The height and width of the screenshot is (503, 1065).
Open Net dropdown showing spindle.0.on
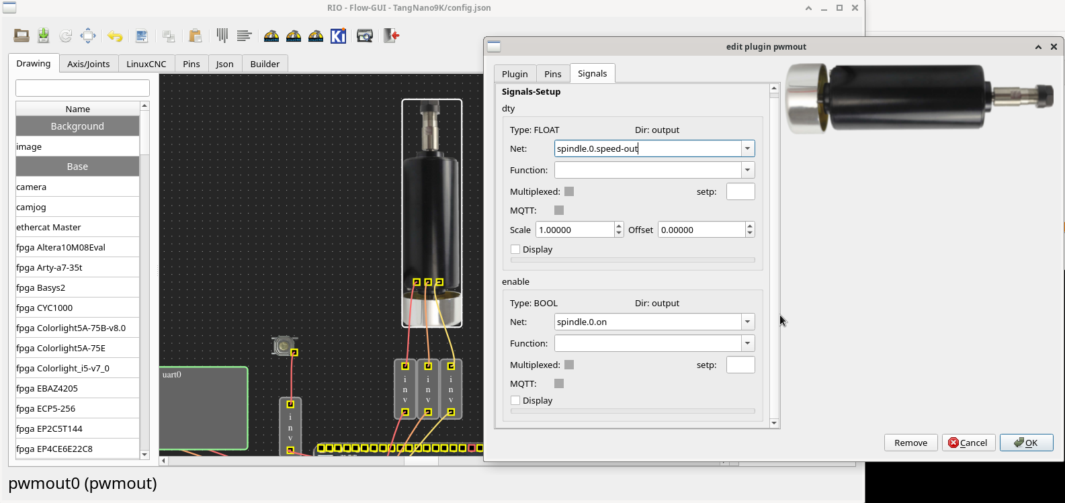[x=747, y=322]
